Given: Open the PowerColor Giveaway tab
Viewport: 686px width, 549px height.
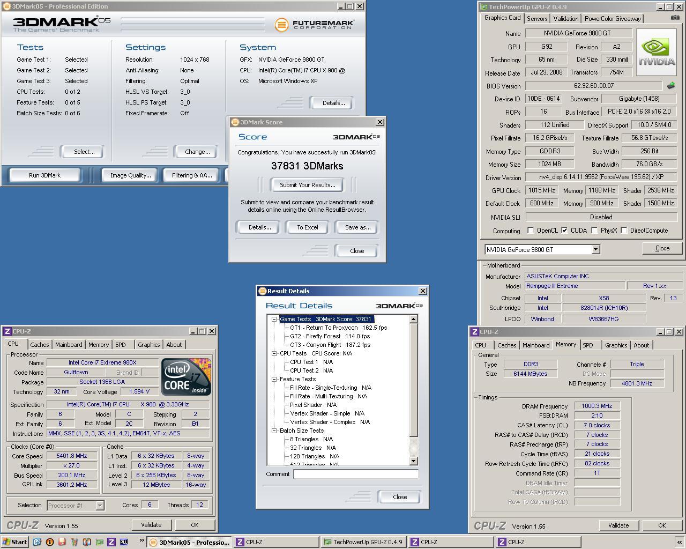Looking at the screenshot, I should tap(613, 18).
